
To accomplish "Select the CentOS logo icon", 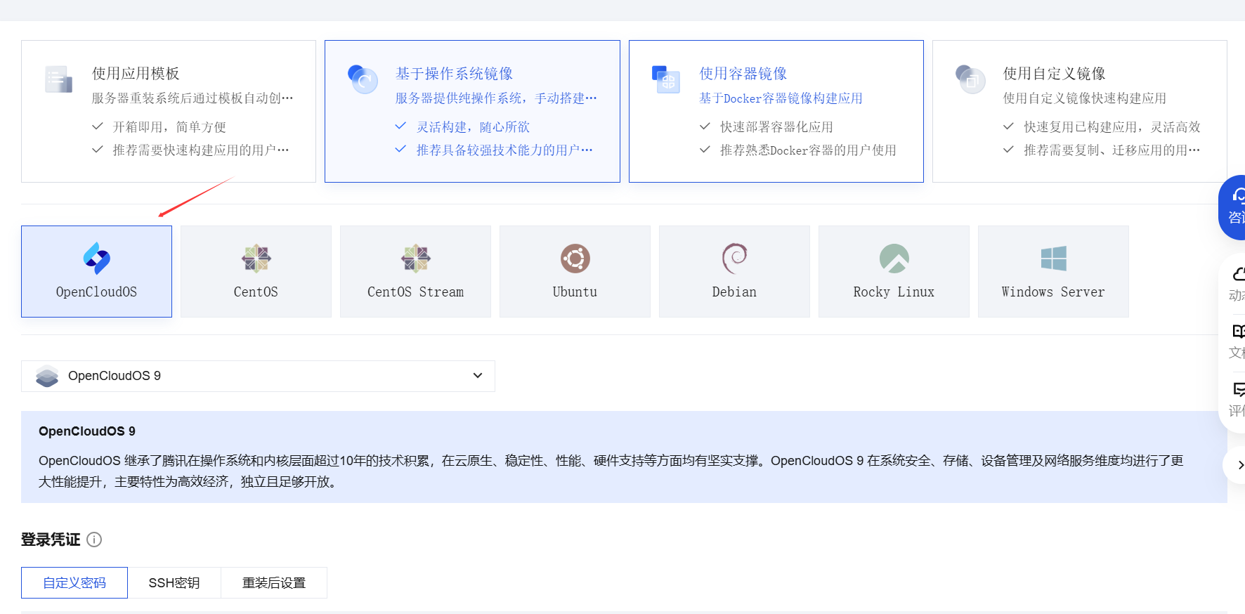I will pyautogui.click(x=256, y=259).
